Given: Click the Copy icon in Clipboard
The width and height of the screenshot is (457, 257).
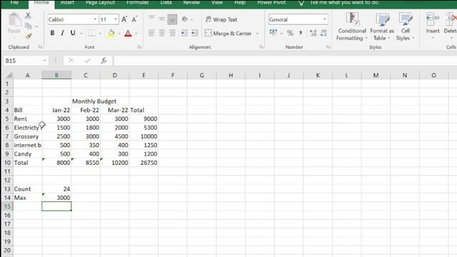Looking at the screenshot, I should click(29, 26).
